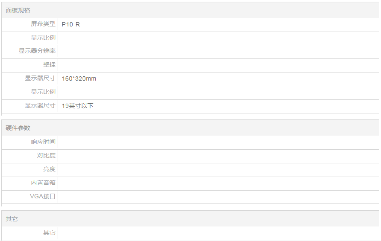Click the 19英寸以下 value text
This screenshot has height=241, width=381.
(77, 106)
